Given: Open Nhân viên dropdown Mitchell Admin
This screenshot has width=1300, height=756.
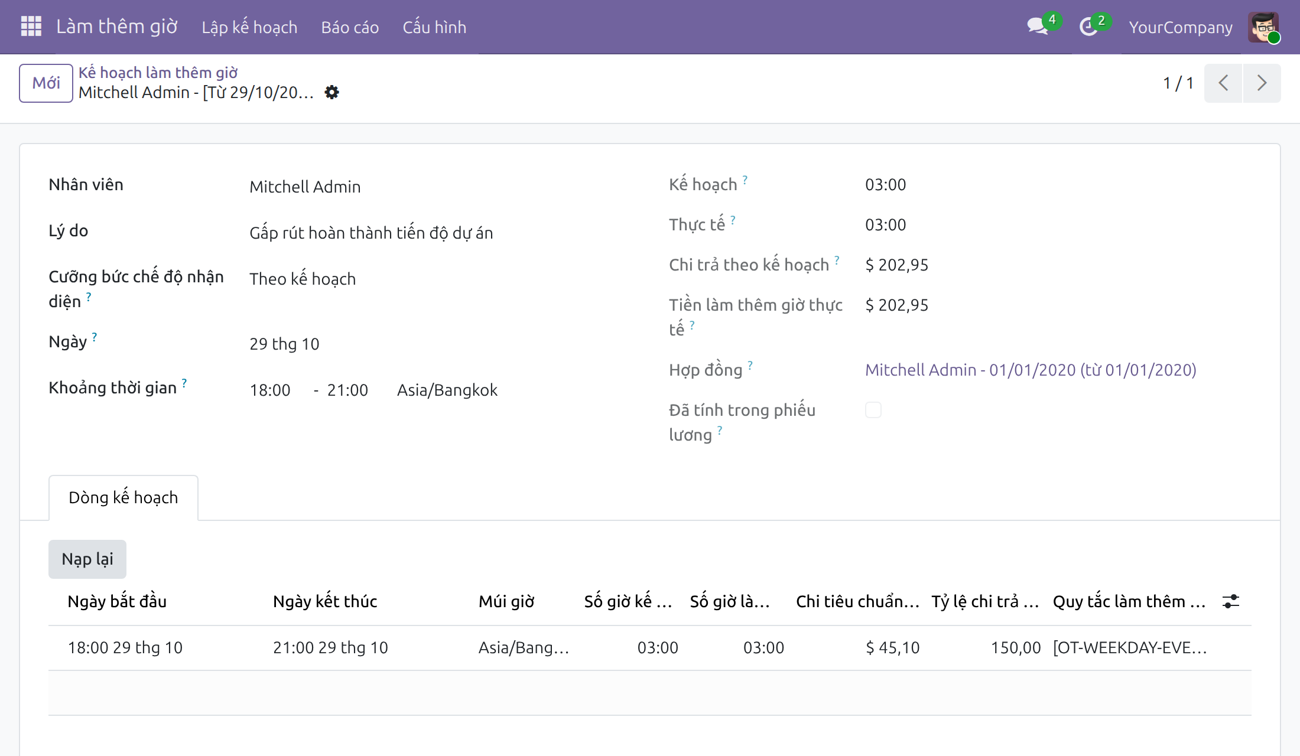Looking at the screenshot, I should pyautogui.click(x=437, y=187).
